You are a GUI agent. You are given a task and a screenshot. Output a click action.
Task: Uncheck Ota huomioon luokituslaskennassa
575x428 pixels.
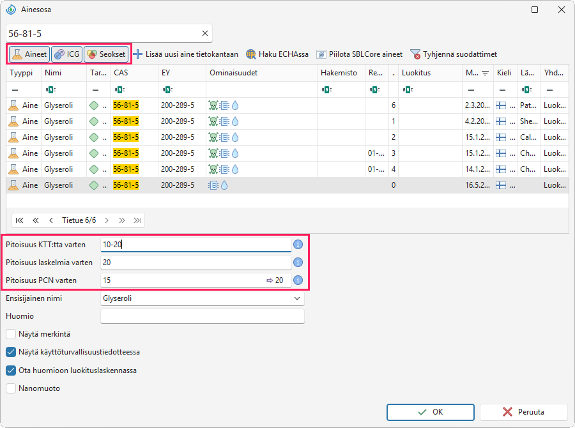point(11,371)
